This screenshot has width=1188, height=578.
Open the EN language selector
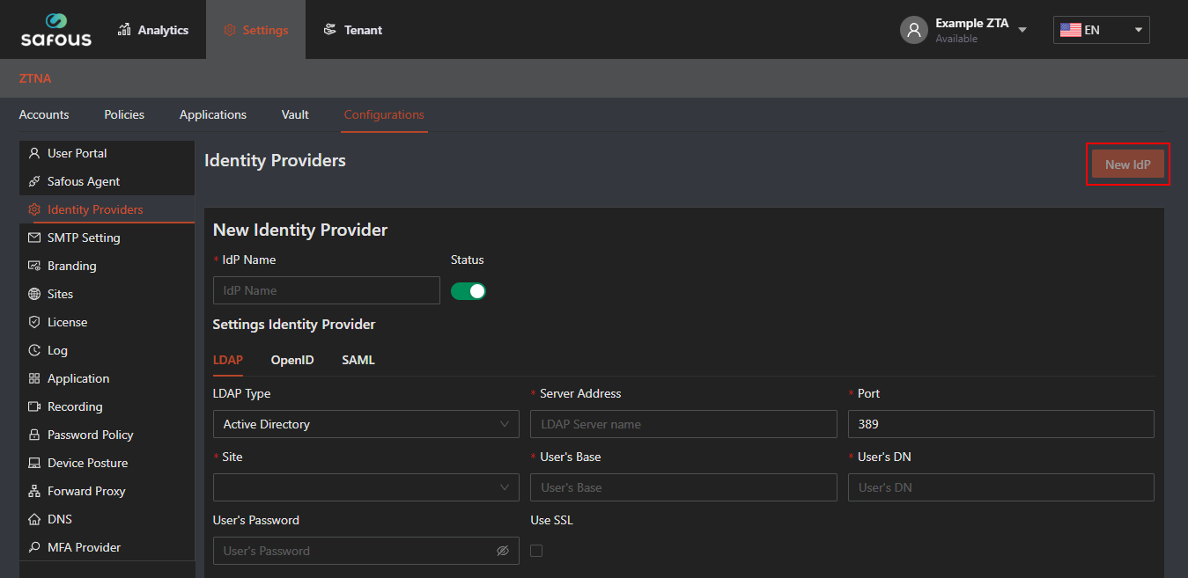click(x=1101, y=30)
